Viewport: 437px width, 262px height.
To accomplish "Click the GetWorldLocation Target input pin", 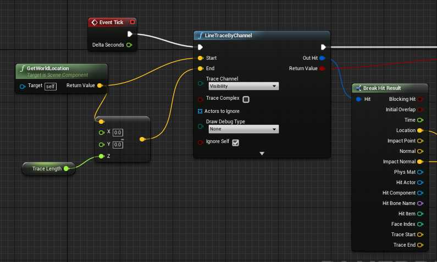I will tap(23, 87).
